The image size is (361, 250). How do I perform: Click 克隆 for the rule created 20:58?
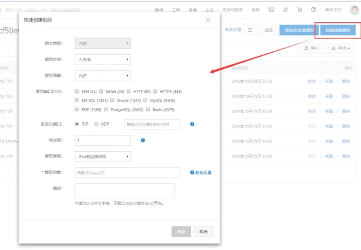(329, 81)
